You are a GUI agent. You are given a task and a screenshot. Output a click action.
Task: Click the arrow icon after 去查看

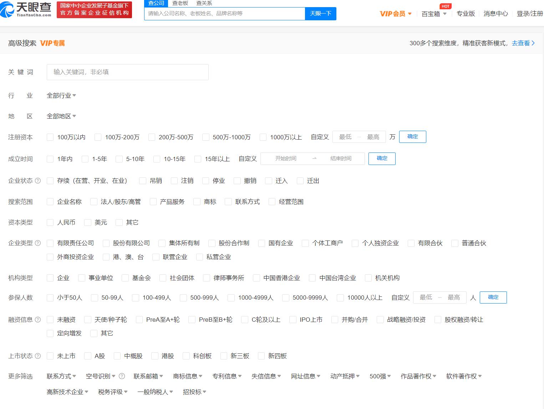[533, 43]
